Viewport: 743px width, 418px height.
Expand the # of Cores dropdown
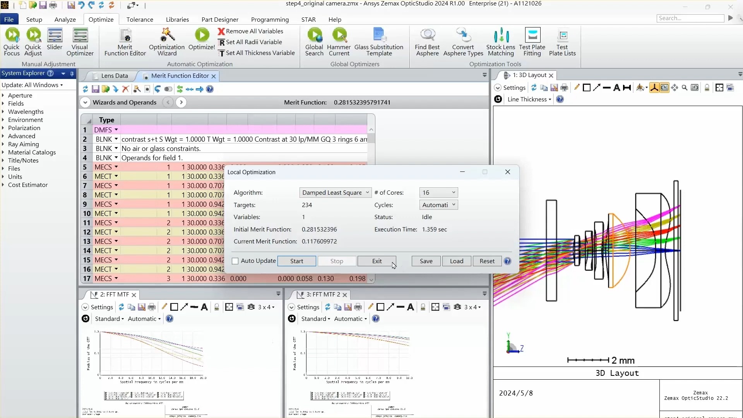pyautogui.click(x=438, y=193)
